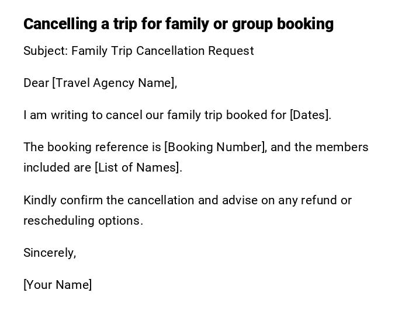
Task: Select the [List of Names] placeholder
Action: pos(138,168)
